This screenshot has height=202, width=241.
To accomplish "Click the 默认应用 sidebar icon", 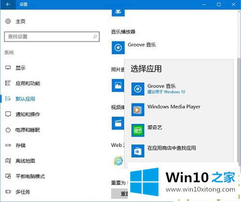I will pos(8,99).
